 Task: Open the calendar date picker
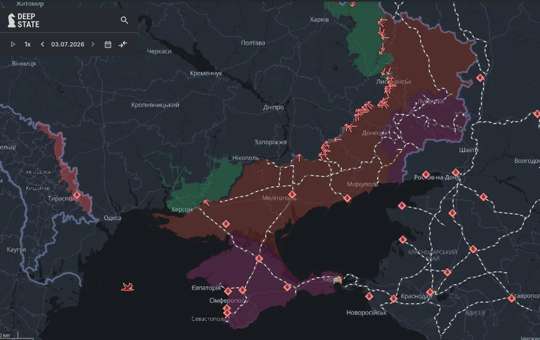[108, 44]
